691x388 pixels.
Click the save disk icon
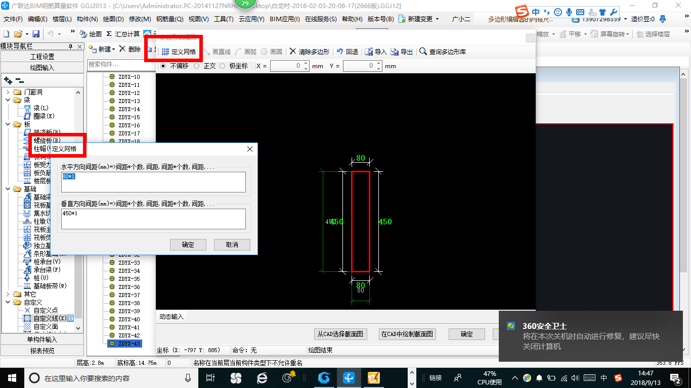click(36, 34)
